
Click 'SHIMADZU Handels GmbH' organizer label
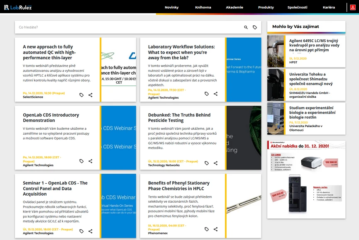[310, 95]
